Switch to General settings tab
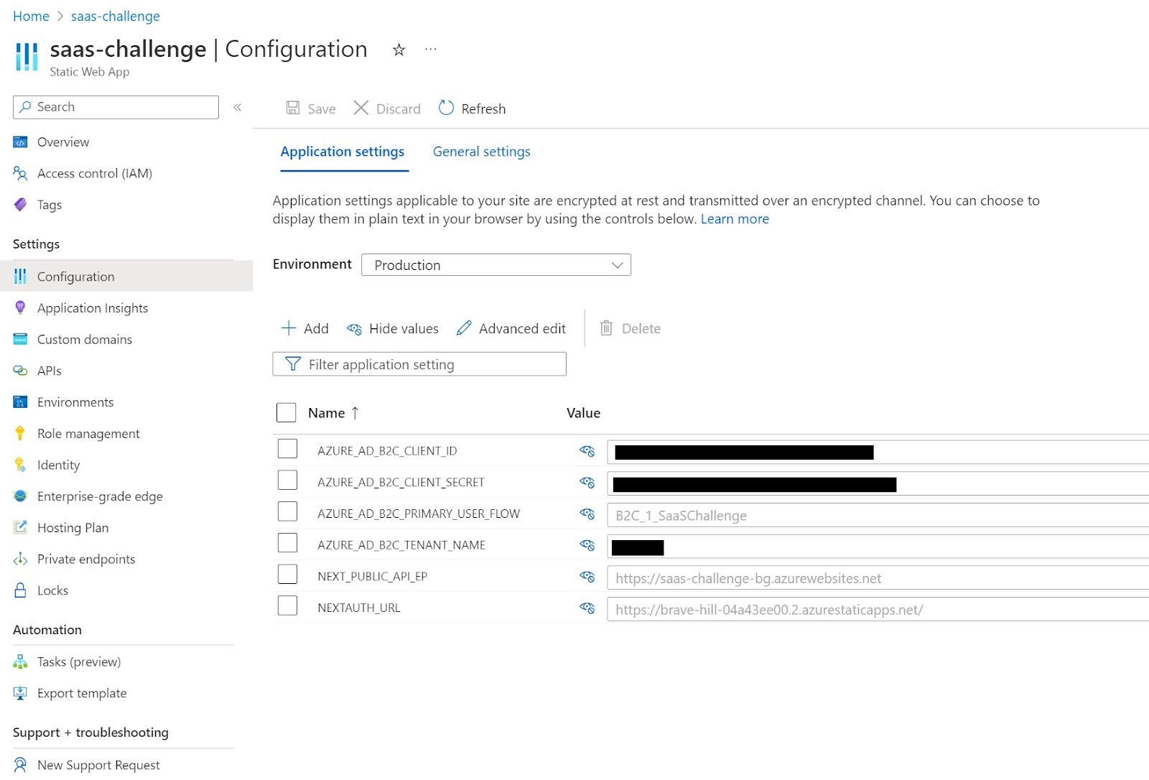Viewport: 1149px width, 780px height. (481, 152)
